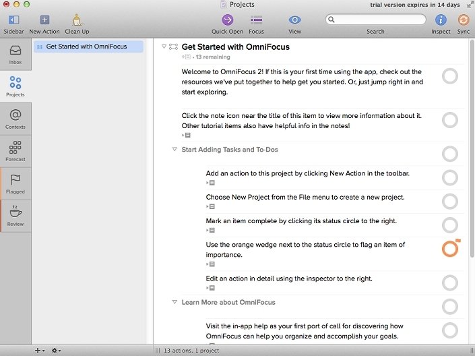Open the View eye options
The image size is (475, 356).
294,20
